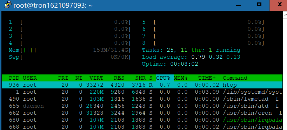Click CPU 1 usage meter
287x130 pixels.
pos(70,22)
